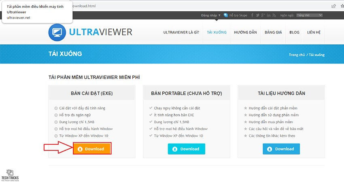Expand the Đăng nhập login dropdown
Image resolution: width=344 pixels, height=182 pixels.
click(x=211, y=15)
